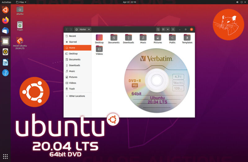Screen dimensions: 248x162
Task: Open Other Locations in the sidebar
Action: pyautogui.click(x=77, y=96)
